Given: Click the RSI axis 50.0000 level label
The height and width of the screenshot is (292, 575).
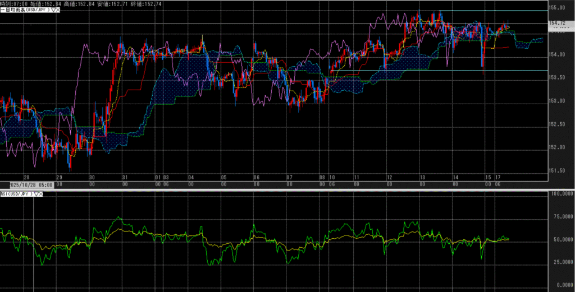Looking at the screenshot, I should coord(559,239).
